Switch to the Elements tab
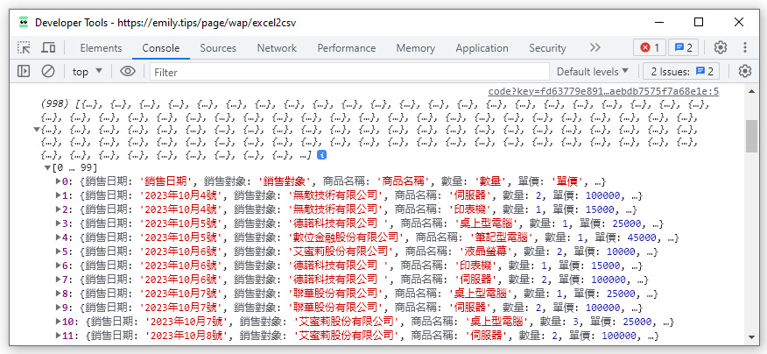 (x=101, y=48)
